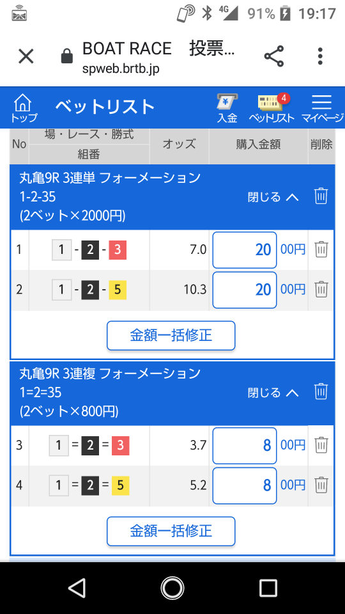Delete bet row 1=2=3
The width and height of the screenshot is (345, 614).
321,445
